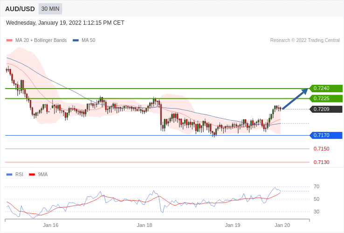Click the 0.7150 support level label

[322, 149]
